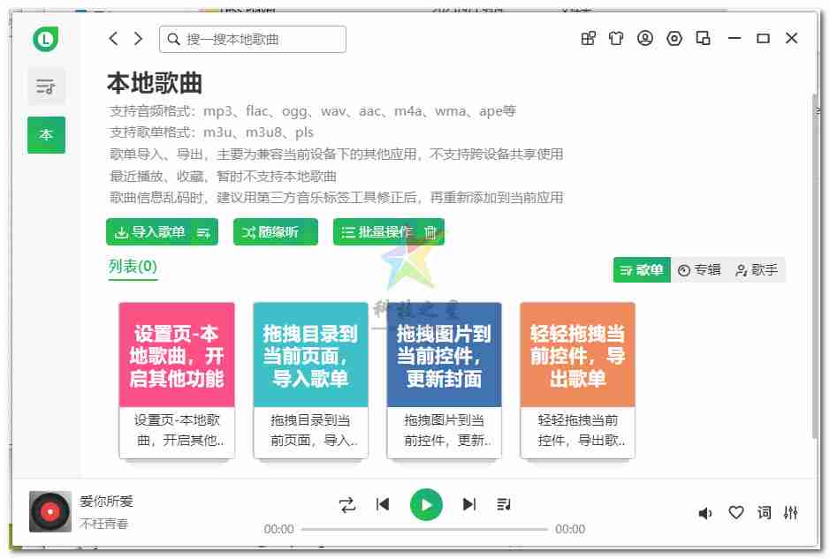Expand the play queue list icon
This screenshot has height=559, width=830.
[x=504, y=504]
